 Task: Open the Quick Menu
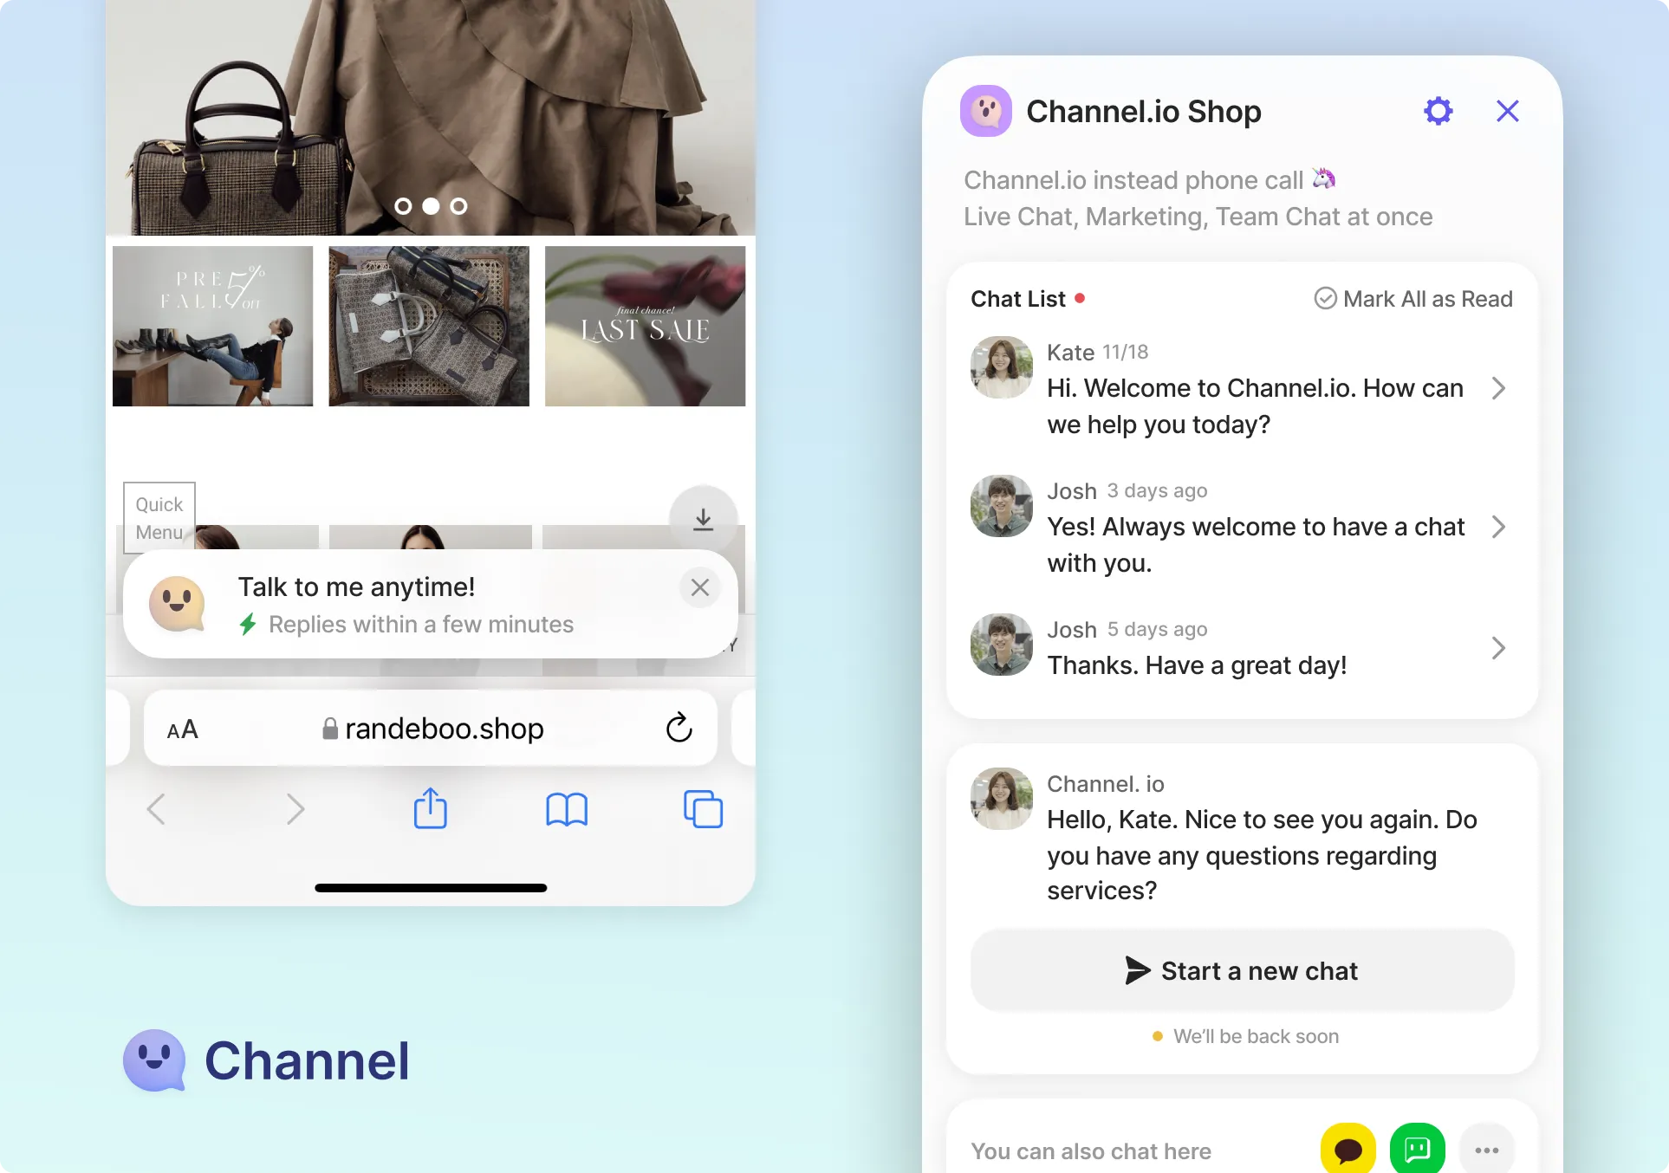coord(159,517)
